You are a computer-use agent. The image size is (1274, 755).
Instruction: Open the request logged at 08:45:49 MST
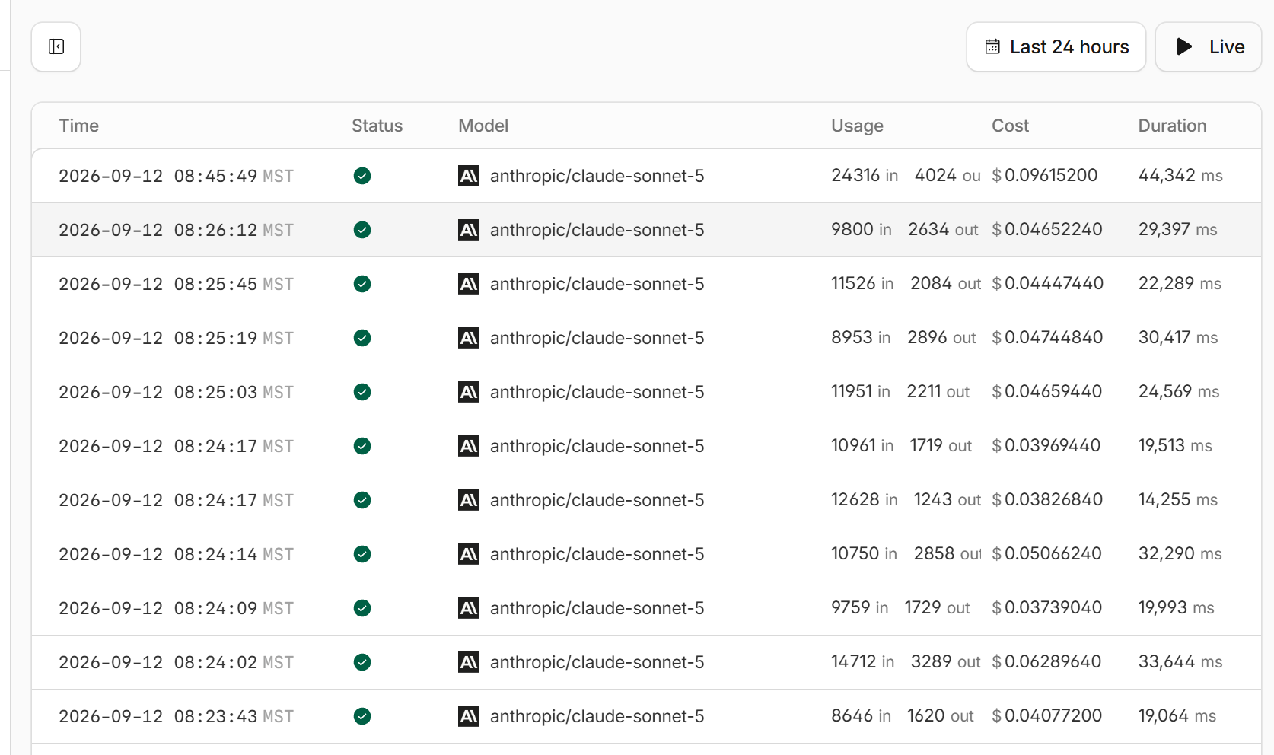[646, 176]
